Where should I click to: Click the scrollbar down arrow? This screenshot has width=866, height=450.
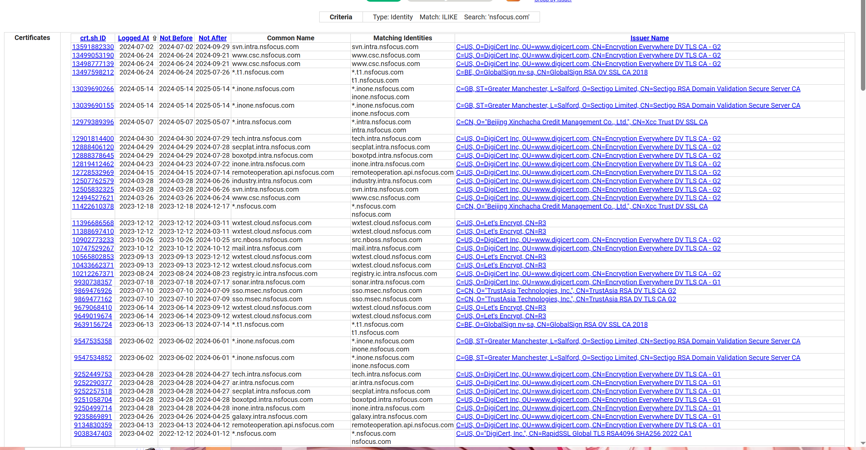click(863, 443)
